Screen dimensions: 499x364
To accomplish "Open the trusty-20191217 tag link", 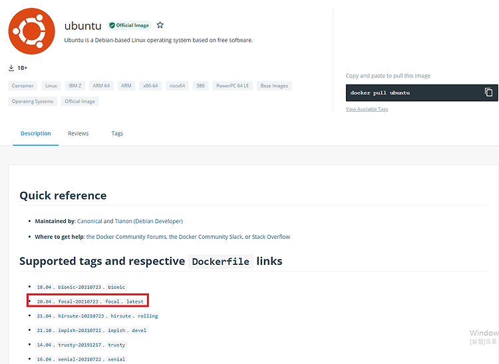I will [x=80, y=345].
